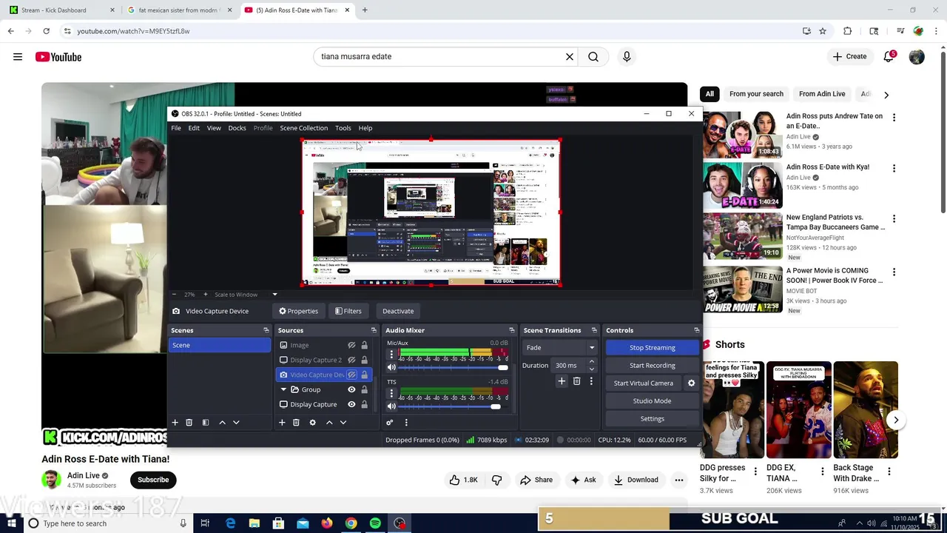Screen dimensions: 947x533
Task: Pop out the Controls dock
Action: 696,330
